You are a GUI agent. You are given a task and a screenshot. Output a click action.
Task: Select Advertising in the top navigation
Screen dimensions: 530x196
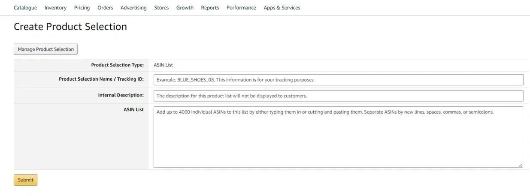click(133, 8)
